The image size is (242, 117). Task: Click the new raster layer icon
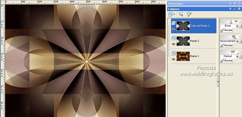tap(171, 14)
